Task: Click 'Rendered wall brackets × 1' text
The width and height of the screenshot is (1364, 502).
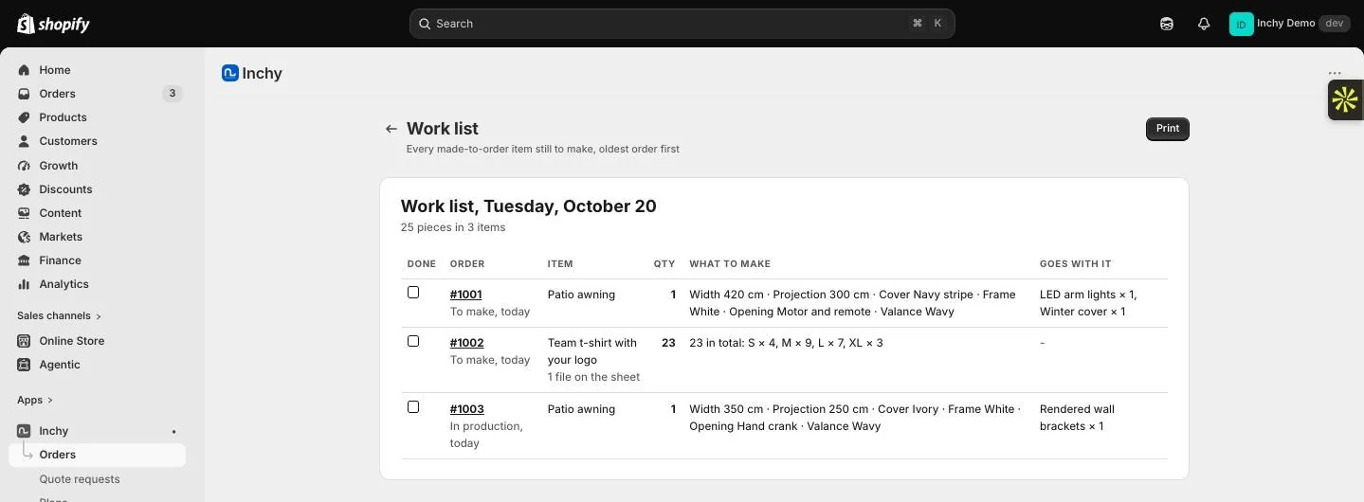Action: point(1077,418)
